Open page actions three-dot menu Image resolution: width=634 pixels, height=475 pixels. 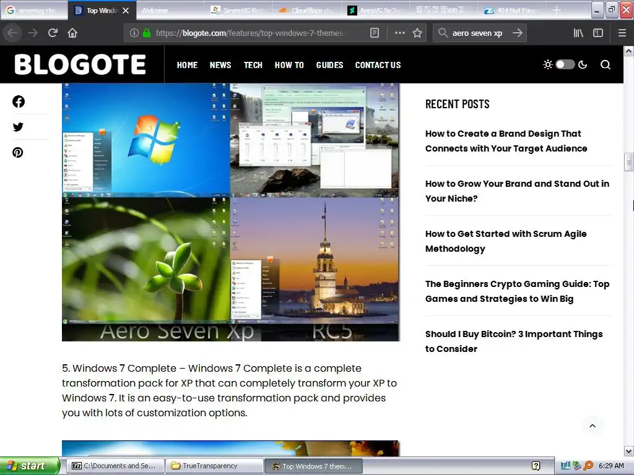pyautogui.click(x=399, y=33)
